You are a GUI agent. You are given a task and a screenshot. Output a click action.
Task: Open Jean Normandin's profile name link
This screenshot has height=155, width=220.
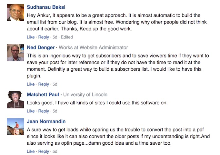point(46,121)
